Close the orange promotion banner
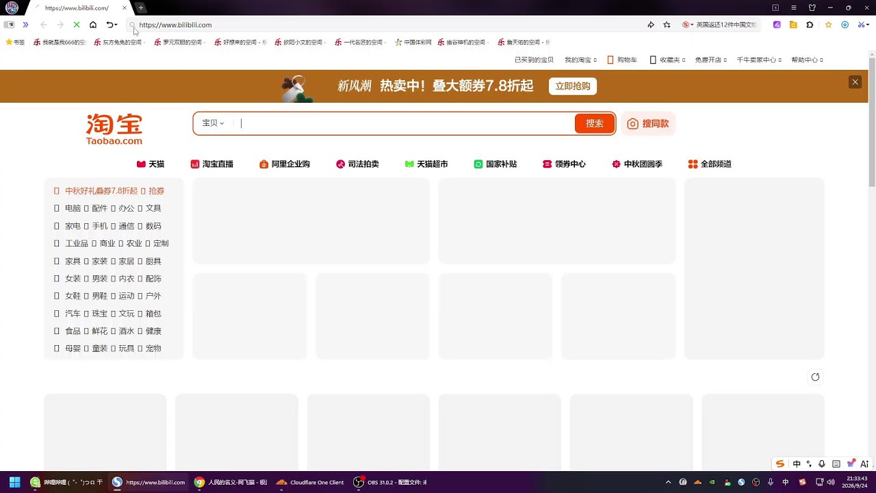The image size is (876, 493). click(855, 82)
